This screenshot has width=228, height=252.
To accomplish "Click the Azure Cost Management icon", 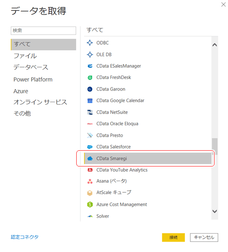I will [90, 205].
